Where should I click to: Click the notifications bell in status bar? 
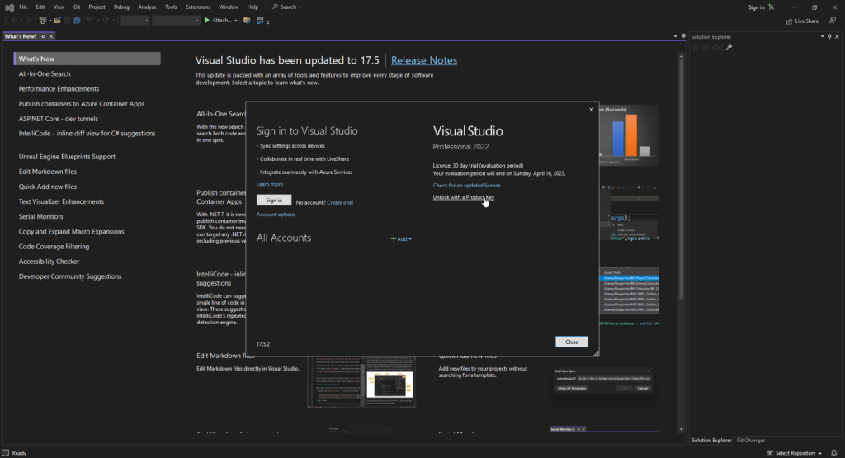tap(835, 453)
